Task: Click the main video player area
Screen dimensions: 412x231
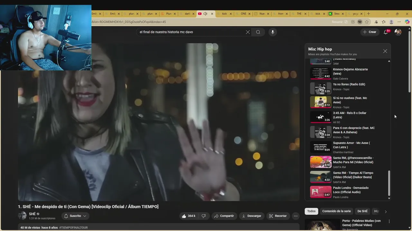Action: [159, 122]
